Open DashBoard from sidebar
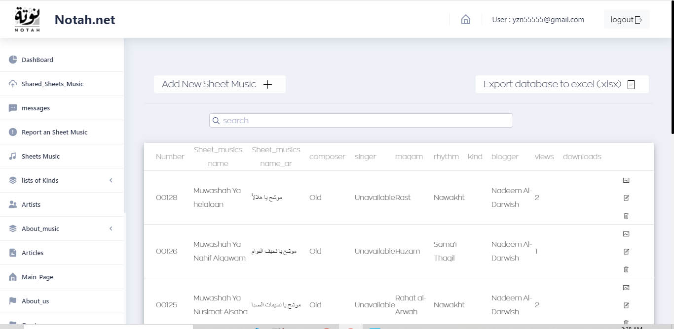 click(x=37, y=60)
